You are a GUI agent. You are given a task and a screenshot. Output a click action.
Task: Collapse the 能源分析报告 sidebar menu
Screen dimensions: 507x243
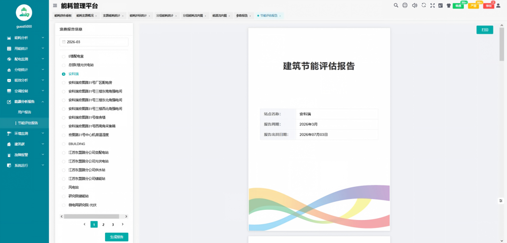coord(43,102)
